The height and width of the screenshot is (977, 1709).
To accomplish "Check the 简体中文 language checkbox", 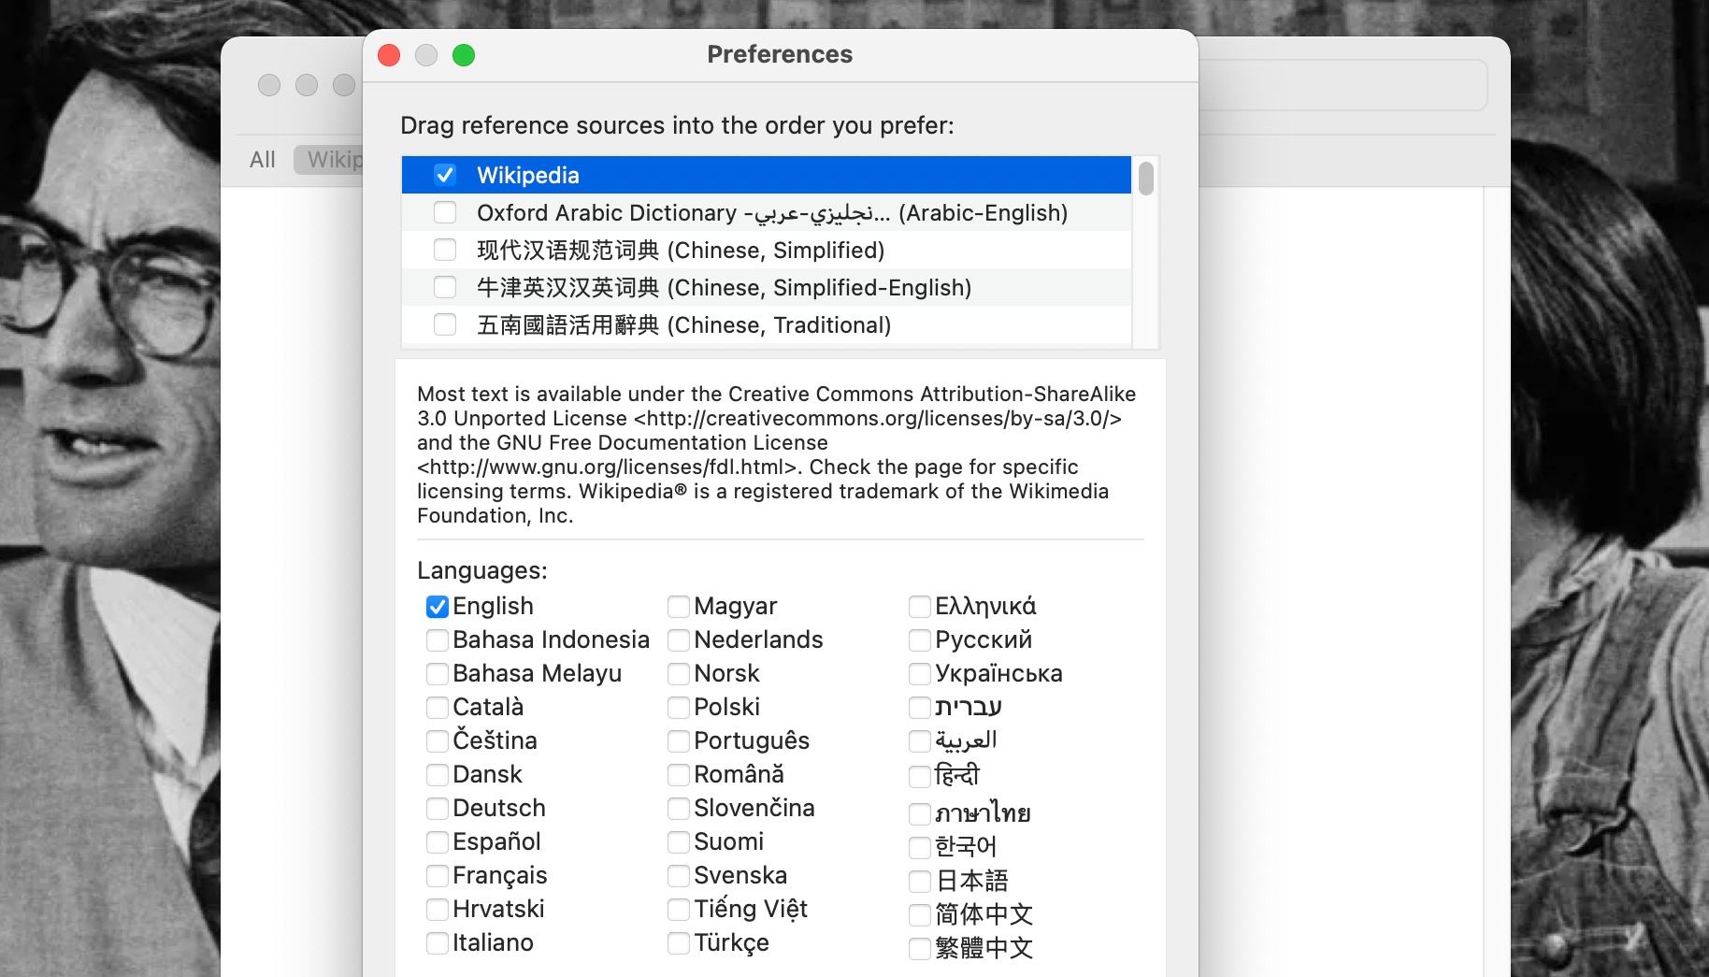I will pyautogui.click(x=920, y=915).
